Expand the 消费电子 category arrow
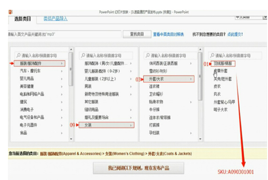This screenshot has height=180, width=268. point(62,110)
